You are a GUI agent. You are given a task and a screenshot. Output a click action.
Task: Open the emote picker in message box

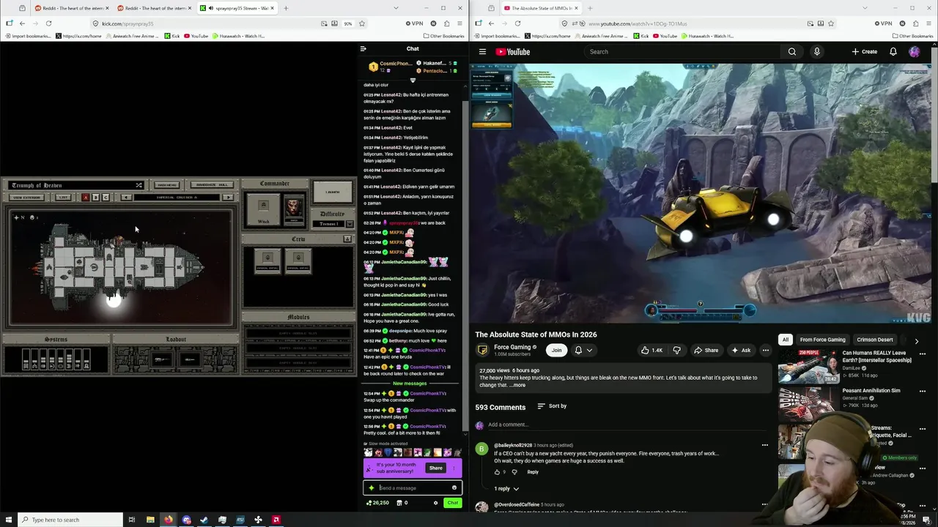[454, 487]
